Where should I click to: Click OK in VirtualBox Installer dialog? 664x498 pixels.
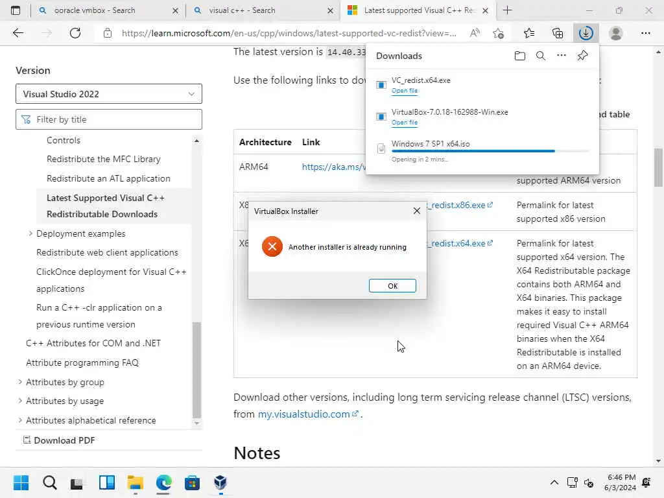[392, 285]
